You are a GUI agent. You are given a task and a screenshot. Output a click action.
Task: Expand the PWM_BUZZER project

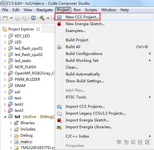point(5,80)
